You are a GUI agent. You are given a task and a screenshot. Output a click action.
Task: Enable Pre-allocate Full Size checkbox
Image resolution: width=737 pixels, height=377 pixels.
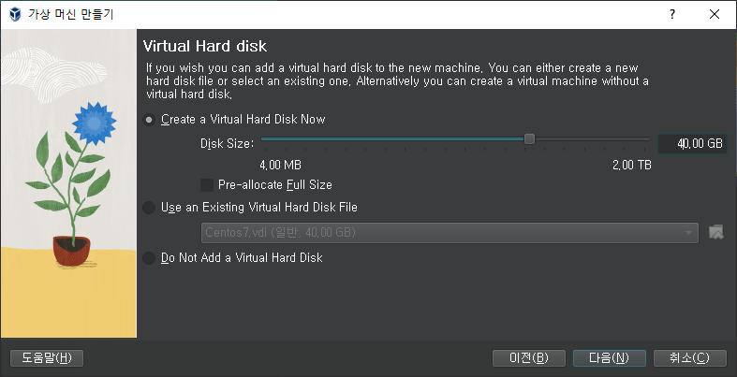207,185
